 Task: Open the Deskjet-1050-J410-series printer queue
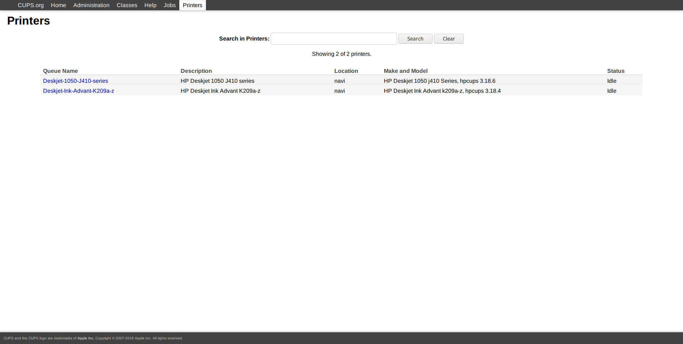coord(75,81)
